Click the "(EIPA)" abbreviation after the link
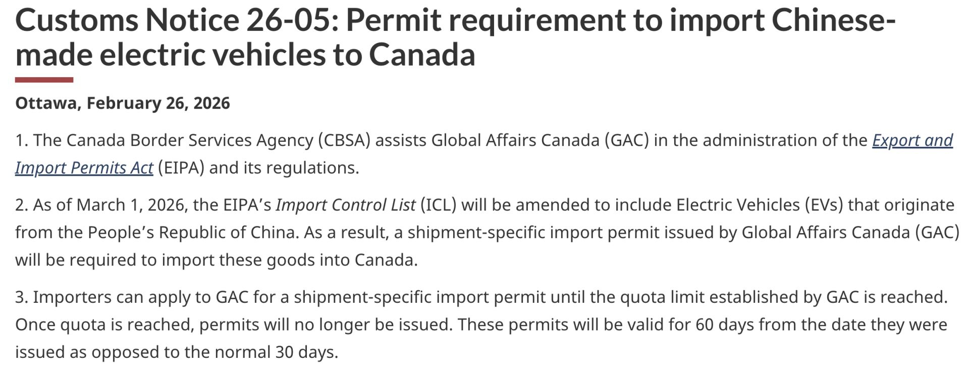The width and height of the screenshot is (969, 372). 181,168
